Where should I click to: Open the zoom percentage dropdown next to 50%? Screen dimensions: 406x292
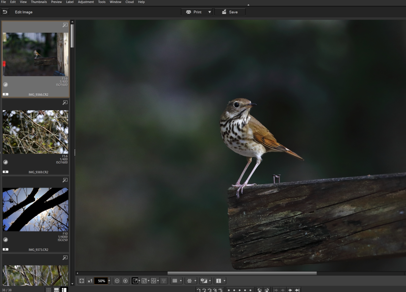109,281
